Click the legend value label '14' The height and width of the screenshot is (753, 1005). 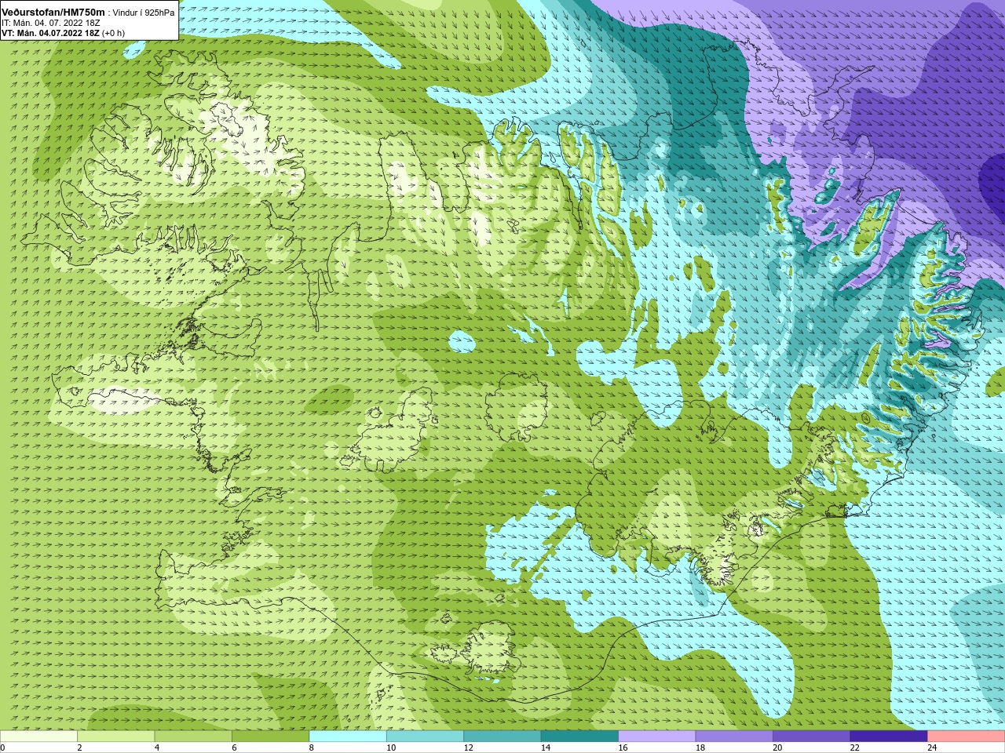(546, 748)
